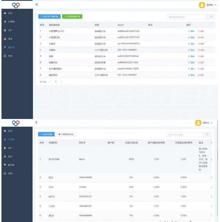Image resolution: width=220 pixels, height=222 pixels.
Task: Open the 代理商登录地址 button
Action: [x=66, y=134]
